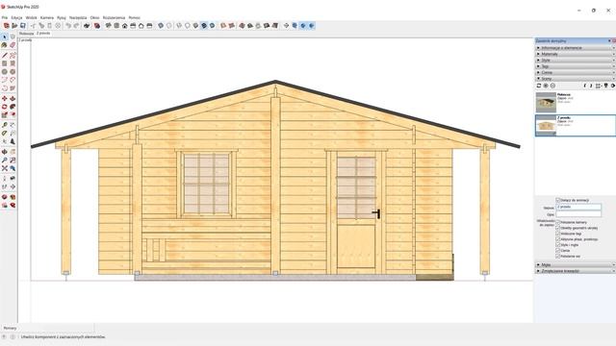Choose the Select arrow tool
This screenshot has height=346, width=616.
point(4,37)
